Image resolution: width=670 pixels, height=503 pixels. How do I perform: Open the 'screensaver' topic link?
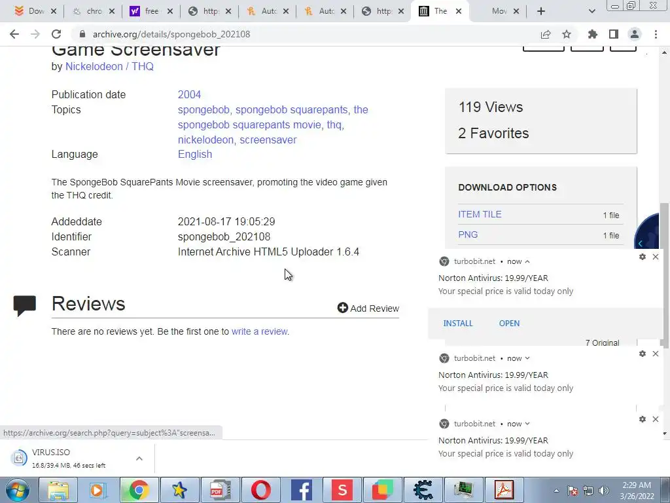coord(268,140)
